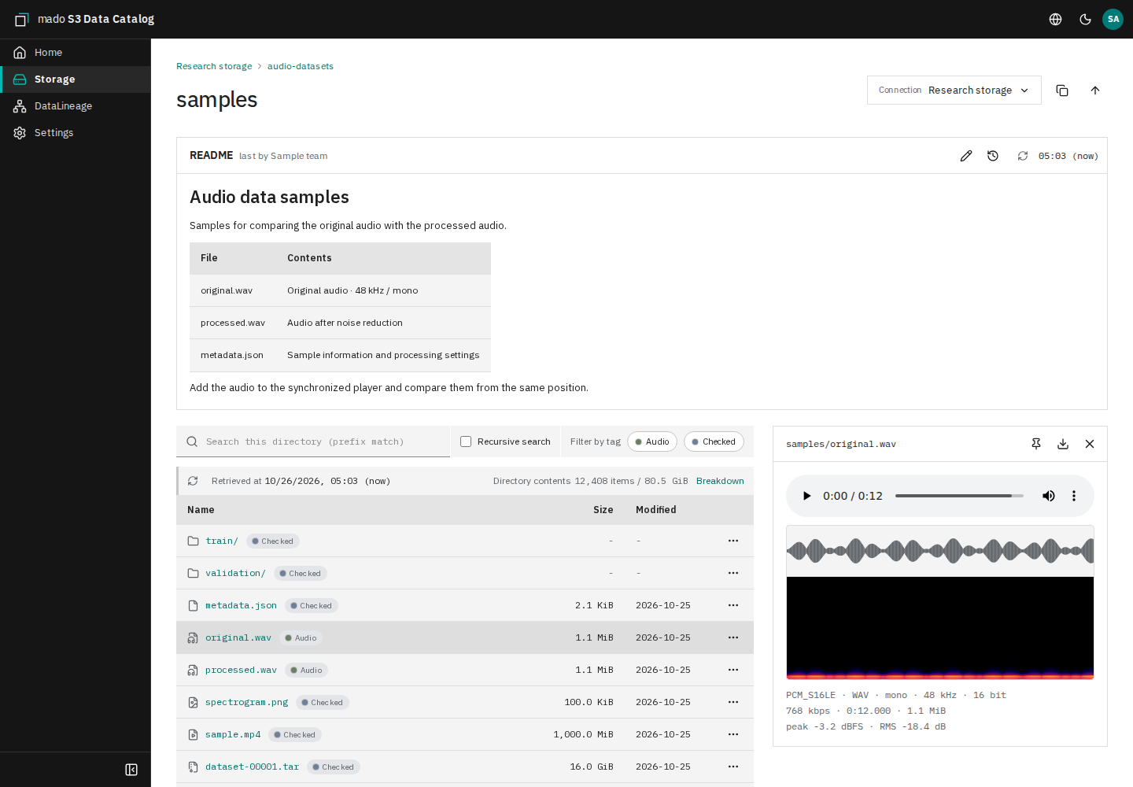Image resolution: width=1133 pixels, height=787 pixels.
Task: Go to Home in sidebar
Action: point(76,53)
